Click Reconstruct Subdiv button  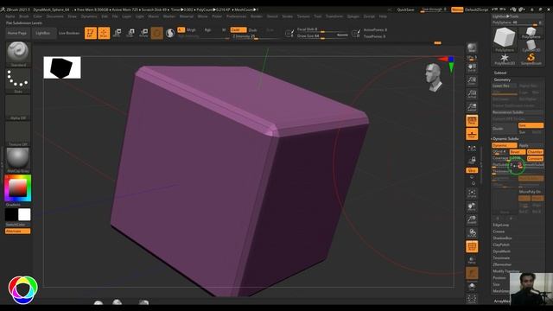tap(518, 112)
